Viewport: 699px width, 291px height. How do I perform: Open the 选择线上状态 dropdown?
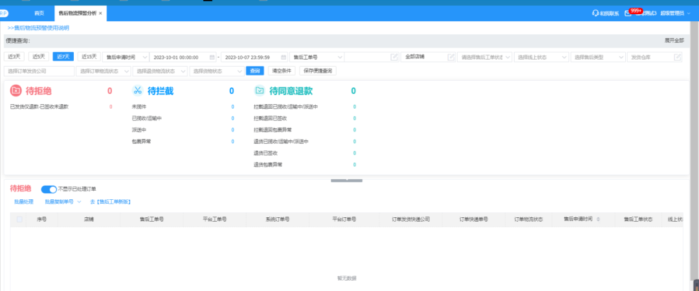(x=541, y=57)
